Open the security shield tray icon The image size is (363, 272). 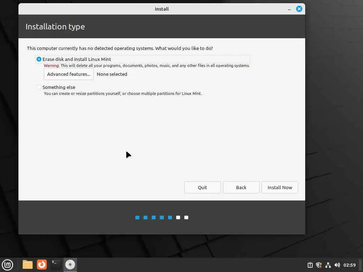coord(319,265)
